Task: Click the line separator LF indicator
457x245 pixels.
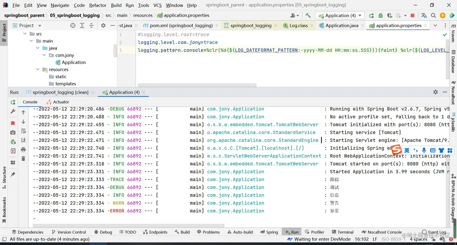Action: tap(375, 239)
